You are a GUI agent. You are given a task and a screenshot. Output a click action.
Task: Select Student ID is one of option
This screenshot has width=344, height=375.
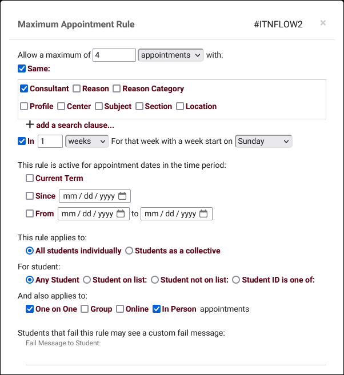236,280
